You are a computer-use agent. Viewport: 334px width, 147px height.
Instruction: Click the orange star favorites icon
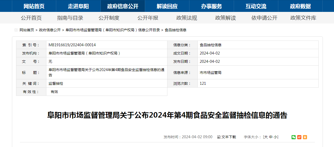[305, 137]
